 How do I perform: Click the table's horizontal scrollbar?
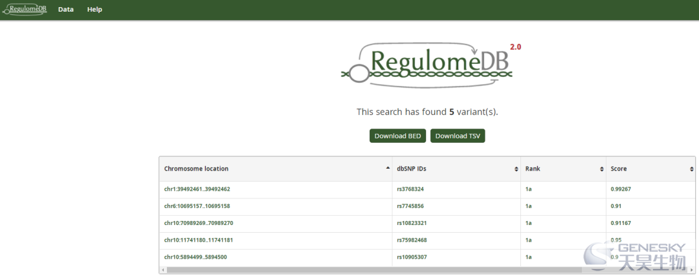point(375,270)
